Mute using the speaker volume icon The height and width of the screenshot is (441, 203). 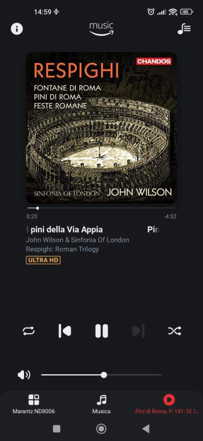[x=24, y=375]
